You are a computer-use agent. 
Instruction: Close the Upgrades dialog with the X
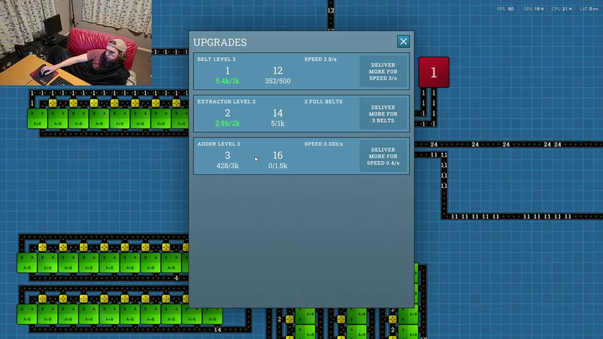(x=403, y=42)
